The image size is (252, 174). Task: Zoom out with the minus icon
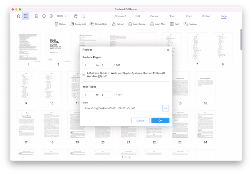click(x=44, y=16)
